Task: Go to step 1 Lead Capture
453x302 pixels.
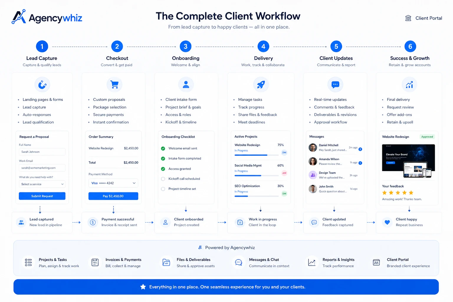Action: [42, 46]
